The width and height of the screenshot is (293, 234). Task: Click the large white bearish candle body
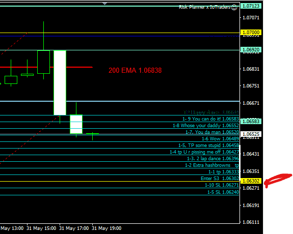[60, 83]
